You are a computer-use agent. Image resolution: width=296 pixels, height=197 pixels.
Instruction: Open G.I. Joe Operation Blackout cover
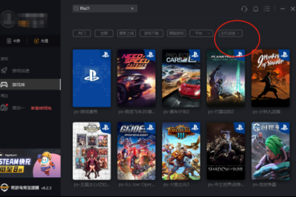coord(136,151)
